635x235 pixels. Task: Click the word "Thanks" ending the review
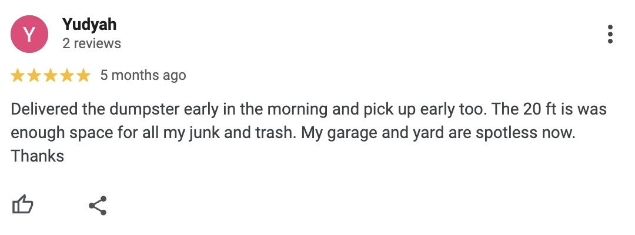37,156
